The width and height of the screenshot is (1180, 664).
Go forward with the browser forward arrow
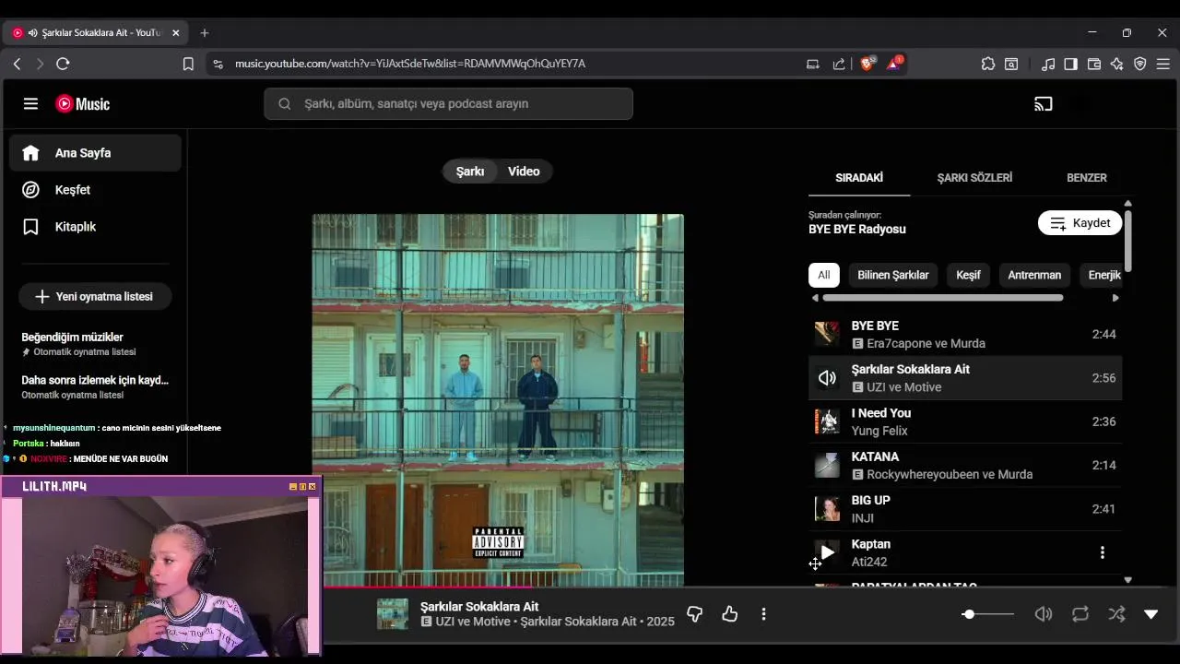[x=40, y=64]
